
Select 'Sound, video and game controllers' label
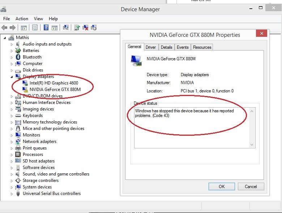[x=56, y=174]
